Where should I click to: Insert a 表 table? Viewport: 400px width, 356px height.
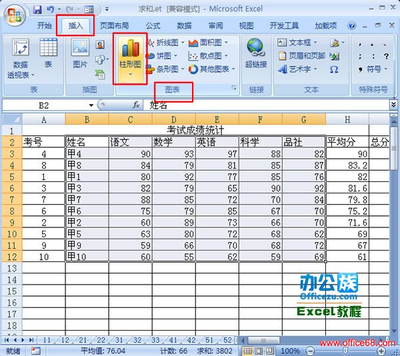pyautogui.click(x=48, y=53)
